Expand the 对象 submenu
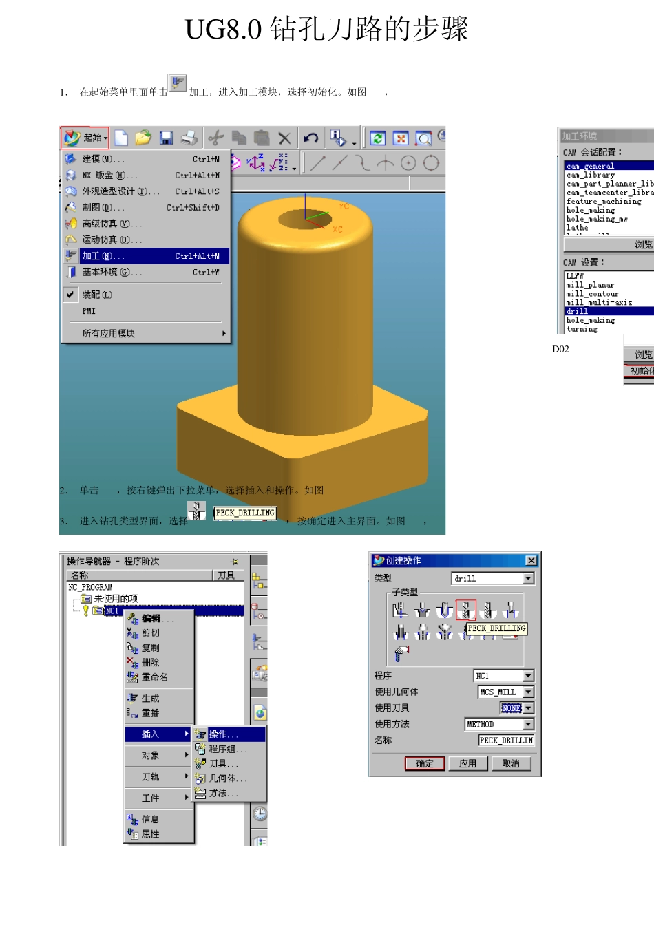 tap(158, 756)
